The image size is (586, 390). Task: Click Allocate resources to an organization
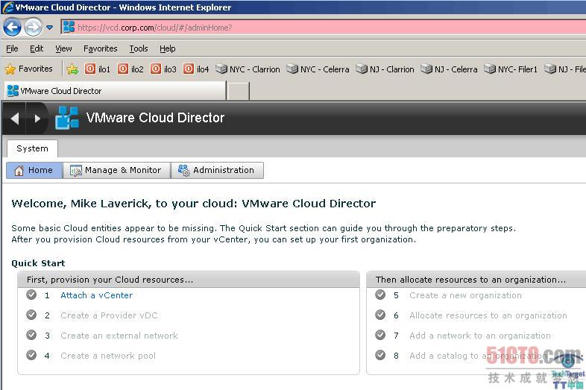(x=488, y=315)
